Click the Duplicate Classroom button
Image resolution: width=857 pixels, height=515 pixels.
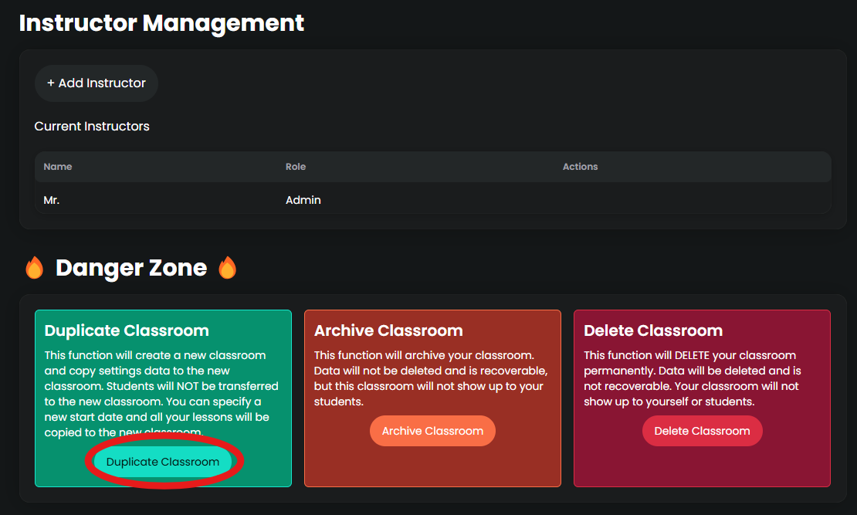(163, 462)
